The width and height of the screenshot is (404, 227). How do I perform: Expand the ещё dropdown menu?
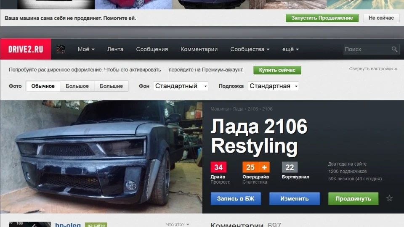point(290,49)
